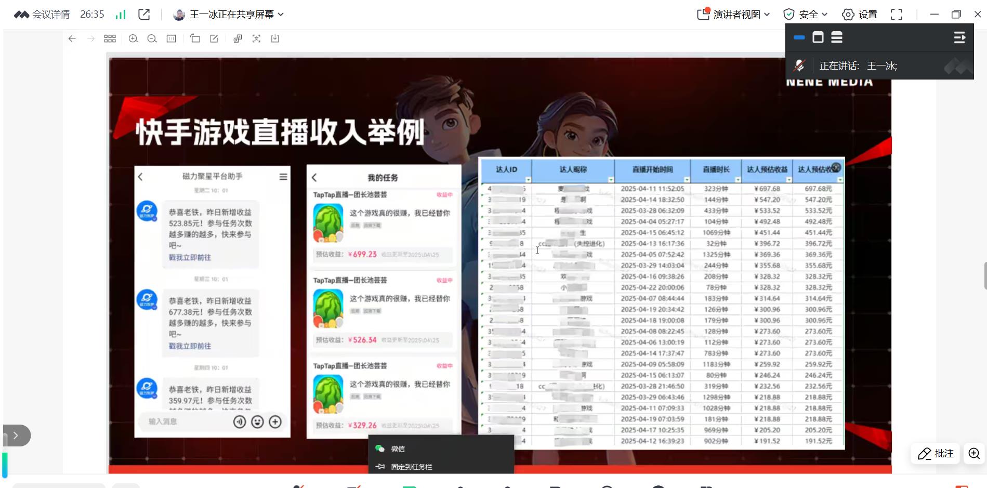Check the network signal strength icon
The height and width of the screenshot is (488, 987).
121,15
